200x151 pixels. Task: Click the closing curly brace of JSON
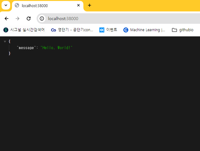point(10,53)
